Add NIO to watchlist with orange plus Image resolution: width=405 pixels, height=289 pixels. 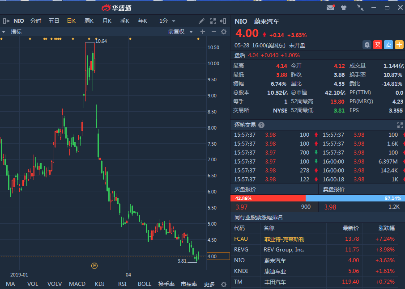coord(399,45)
